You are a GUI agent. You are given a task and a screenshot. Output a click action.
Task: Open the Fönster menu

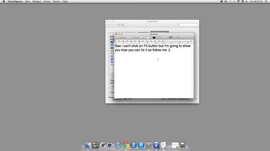point(56,1)
